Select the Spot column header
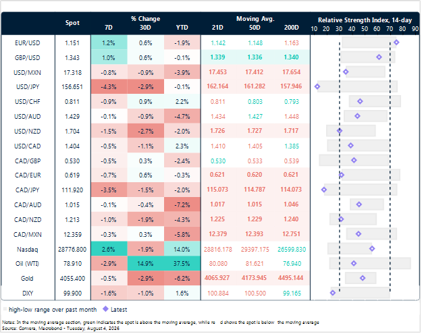Screen dimensions: 422x334 pos(73,23)
